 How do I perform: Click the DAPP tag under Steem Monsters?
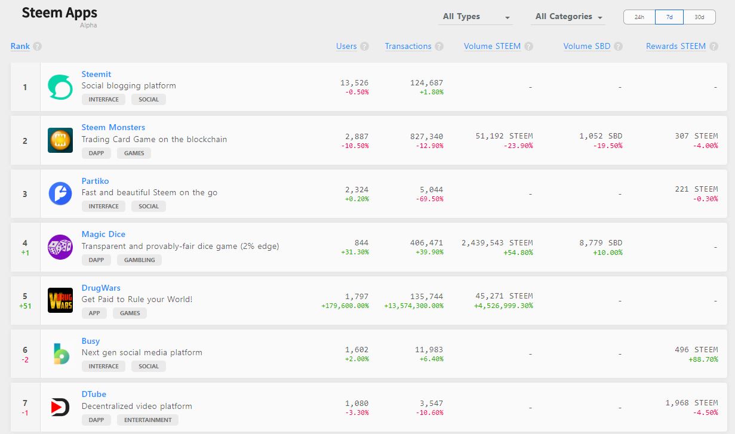pyautogui.click(x=96, y=153)
